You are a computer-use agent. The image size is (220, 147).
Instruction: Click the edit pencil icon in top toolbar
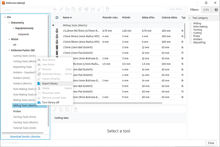(x=61, y=9)
